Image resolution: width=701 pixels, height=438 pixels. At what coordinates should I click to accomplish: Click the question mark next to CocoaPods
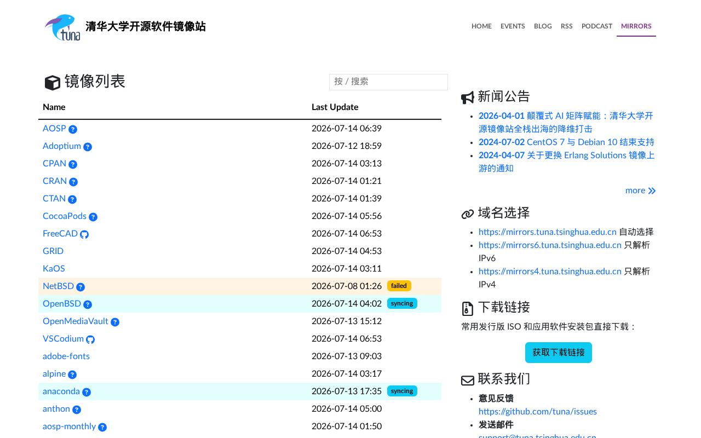[x=93, y=217]
